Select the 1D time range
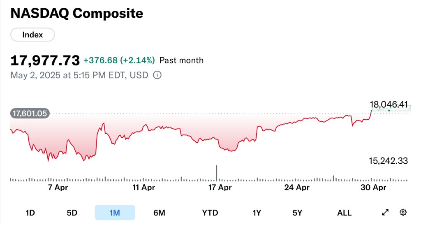 [x=30, y=213]
